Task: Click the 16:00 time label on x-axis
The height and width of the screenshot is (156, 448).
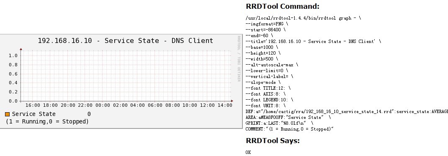Action: click(33, 106)
